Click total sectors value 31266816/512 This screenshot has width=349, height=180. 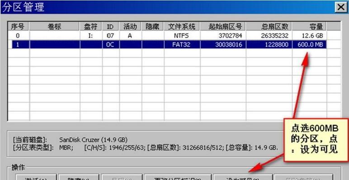pos(202,148)
